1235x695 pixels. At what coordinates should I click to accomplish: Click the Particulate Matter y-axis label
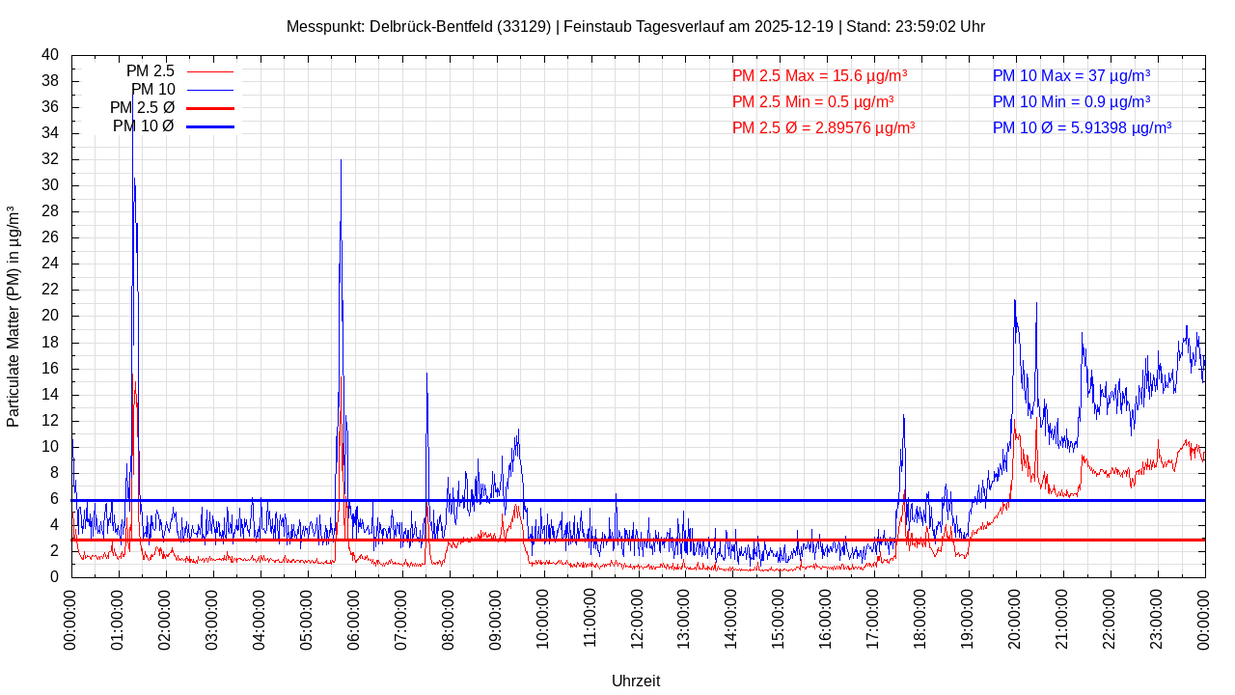tap(14, 317)
